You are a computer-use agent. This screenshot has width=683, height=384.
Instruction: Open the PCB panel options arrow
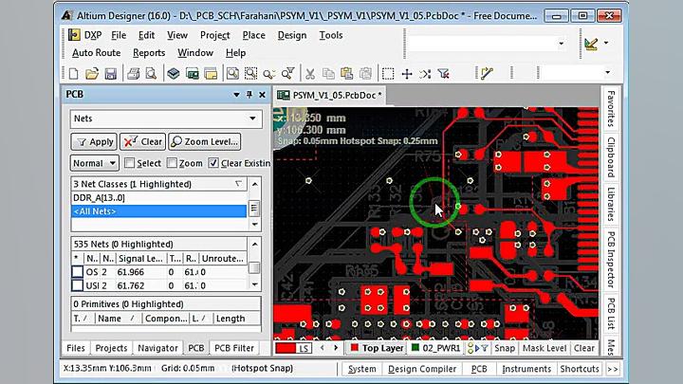(236, 95)
